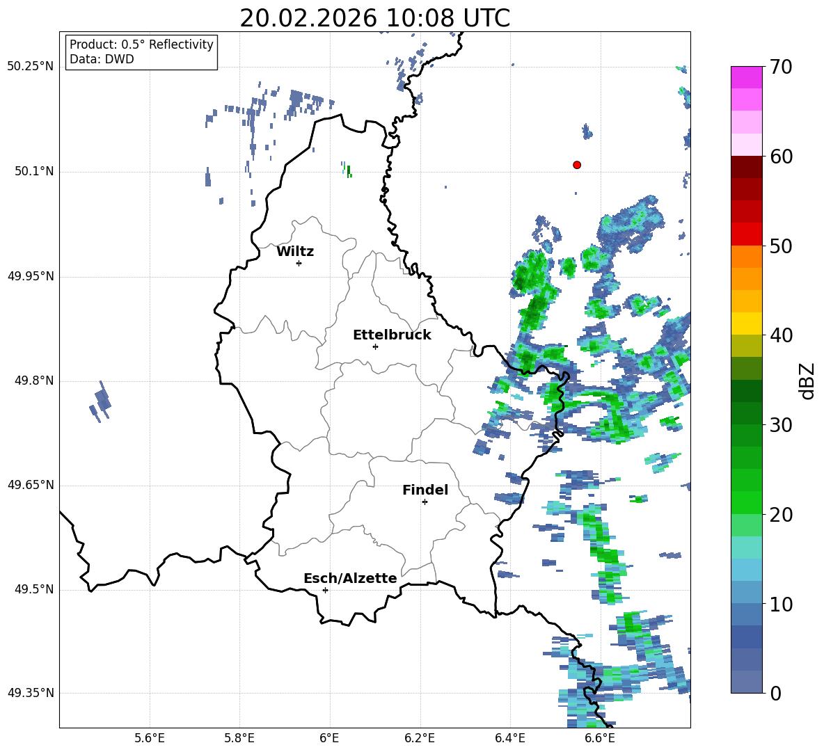
Task: Click the small green echo north of Wiltz
Action: [347, 170]
